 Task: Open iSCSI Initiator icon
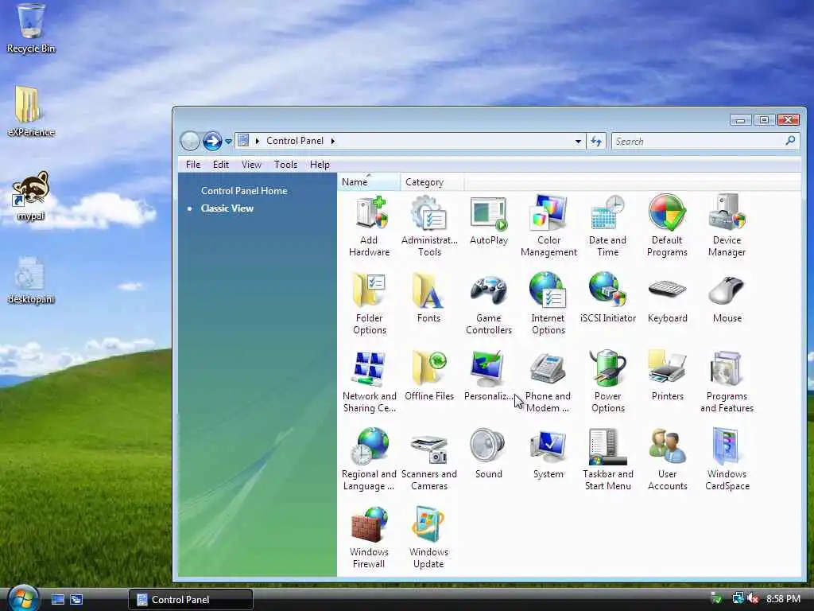click(608, 298)
